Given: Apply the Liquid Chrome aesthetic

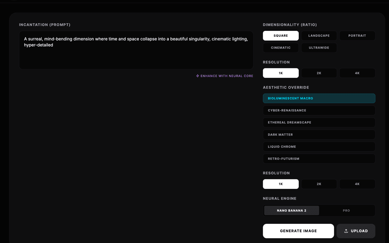Looking at the screenshot, I should [x=319, y=146].
